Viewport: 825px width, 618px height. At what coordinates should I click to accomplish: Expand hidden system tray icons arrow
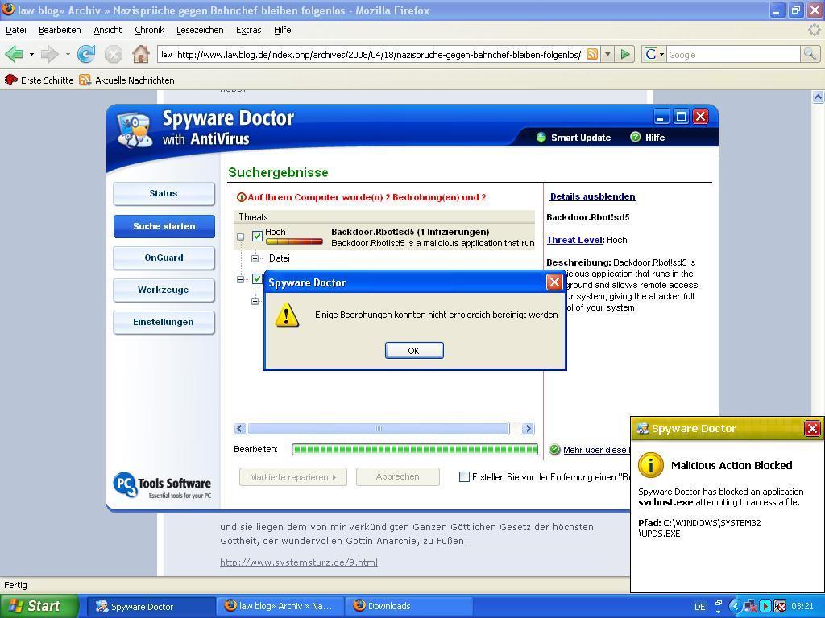click(x=735, y=606)
